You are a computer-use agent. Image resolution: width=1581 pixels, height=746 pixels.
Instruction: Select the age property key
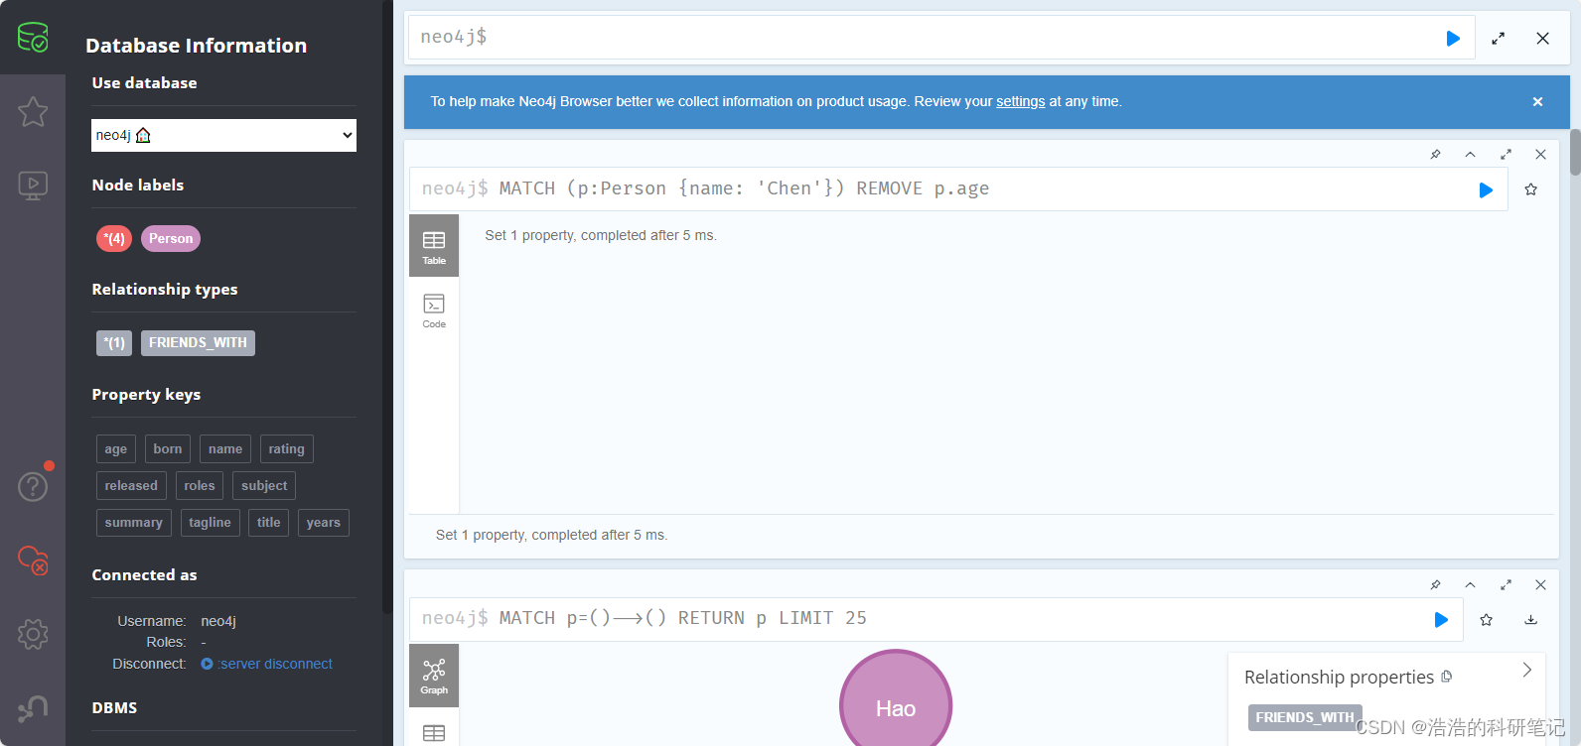coord(116,449)
